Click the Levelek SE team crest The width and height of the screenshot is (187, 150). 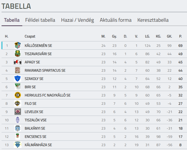[x=18, y=112]
